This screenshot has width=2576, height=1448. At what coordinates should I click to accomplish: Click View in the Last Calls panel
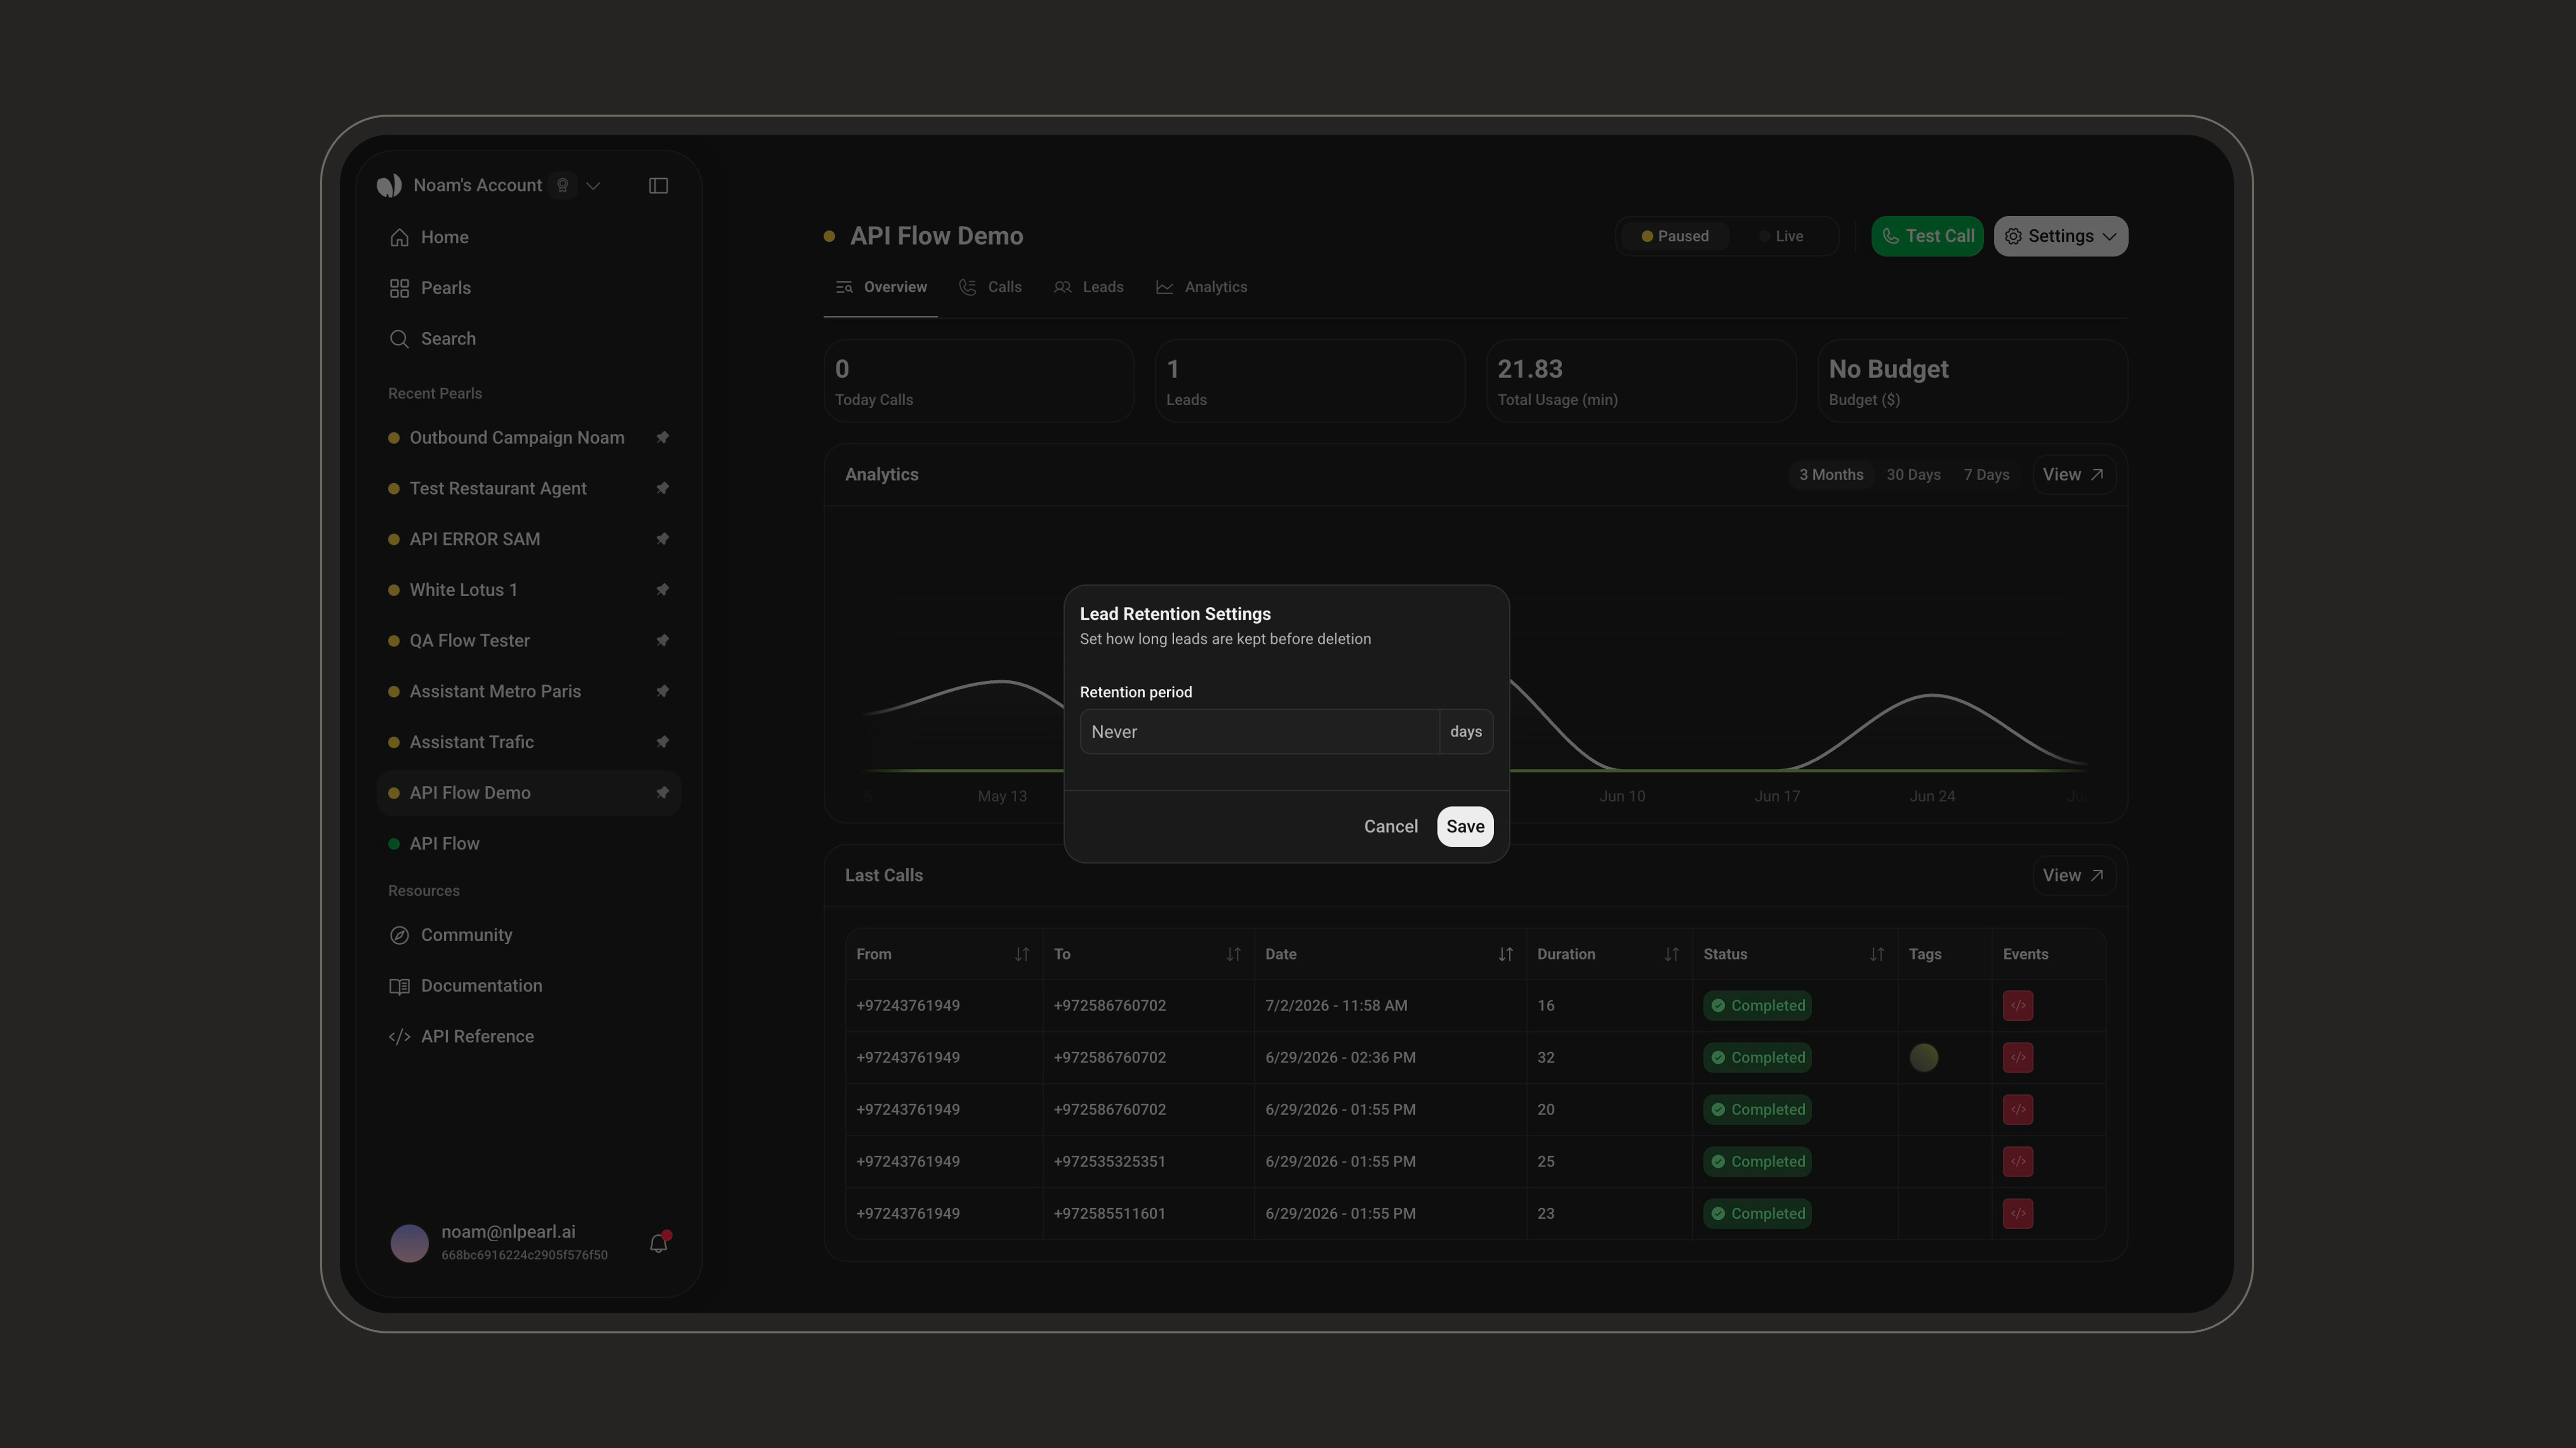pos(2073,875)
